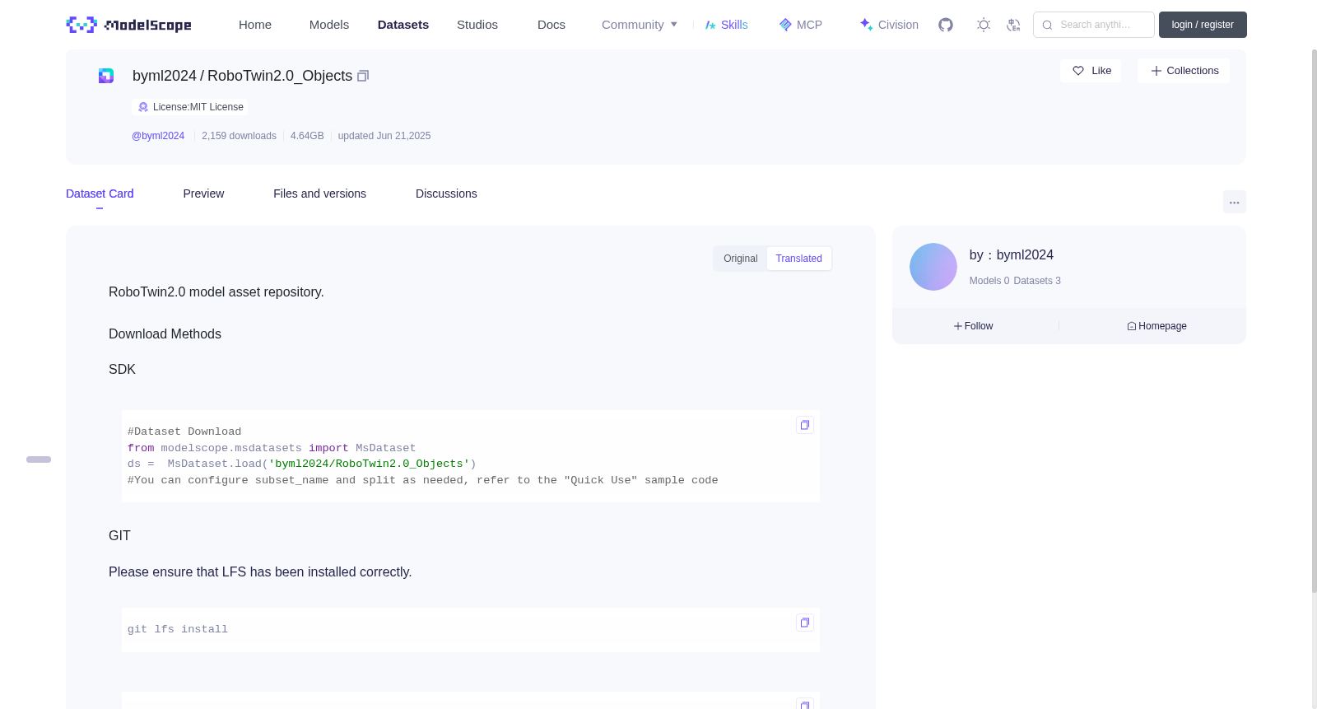Show the Translated dataset card text
The height and width of the screenshot is (709, 1317).
pos(798,259)
